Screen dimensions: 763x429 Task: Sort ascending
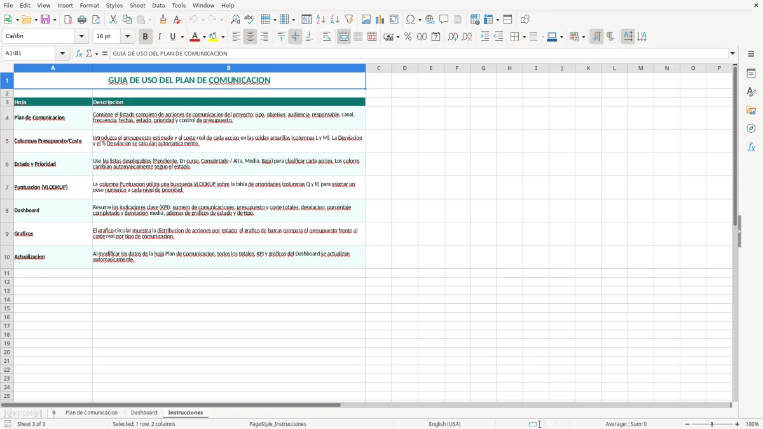point(321,20)
